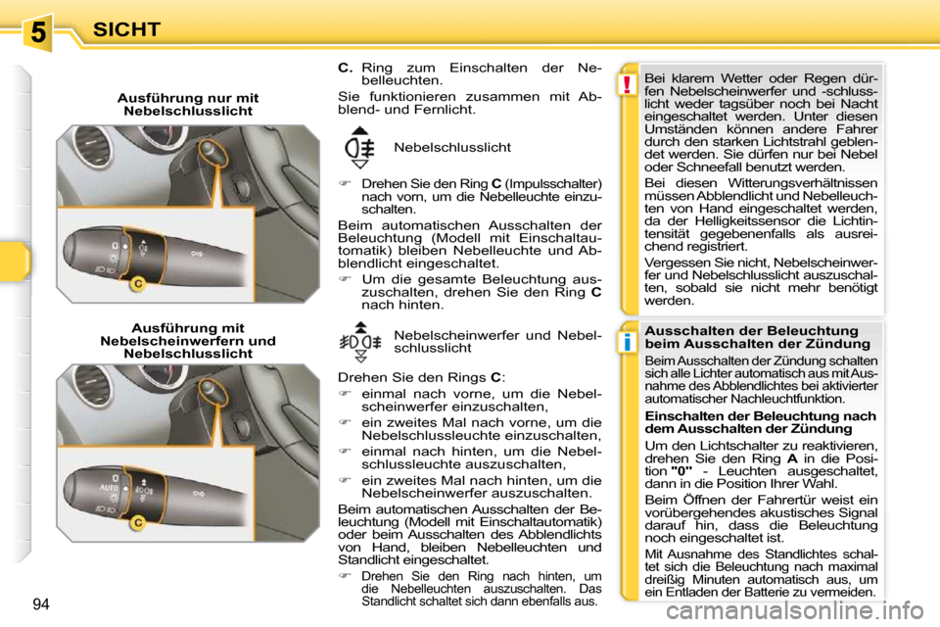The height and width of the screenshot is (627, 940).
Task: Click the paragraph starting 'Mit Ausnahme des Standlichtes'
Action: point(761,573)
